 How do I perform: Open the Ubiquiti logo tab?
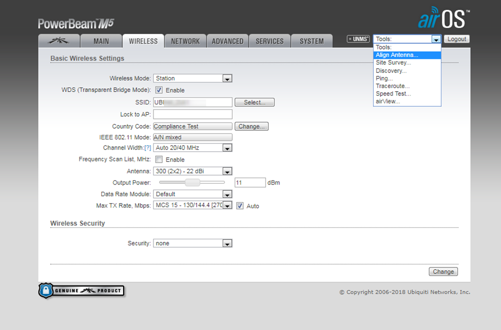point(59,41)
